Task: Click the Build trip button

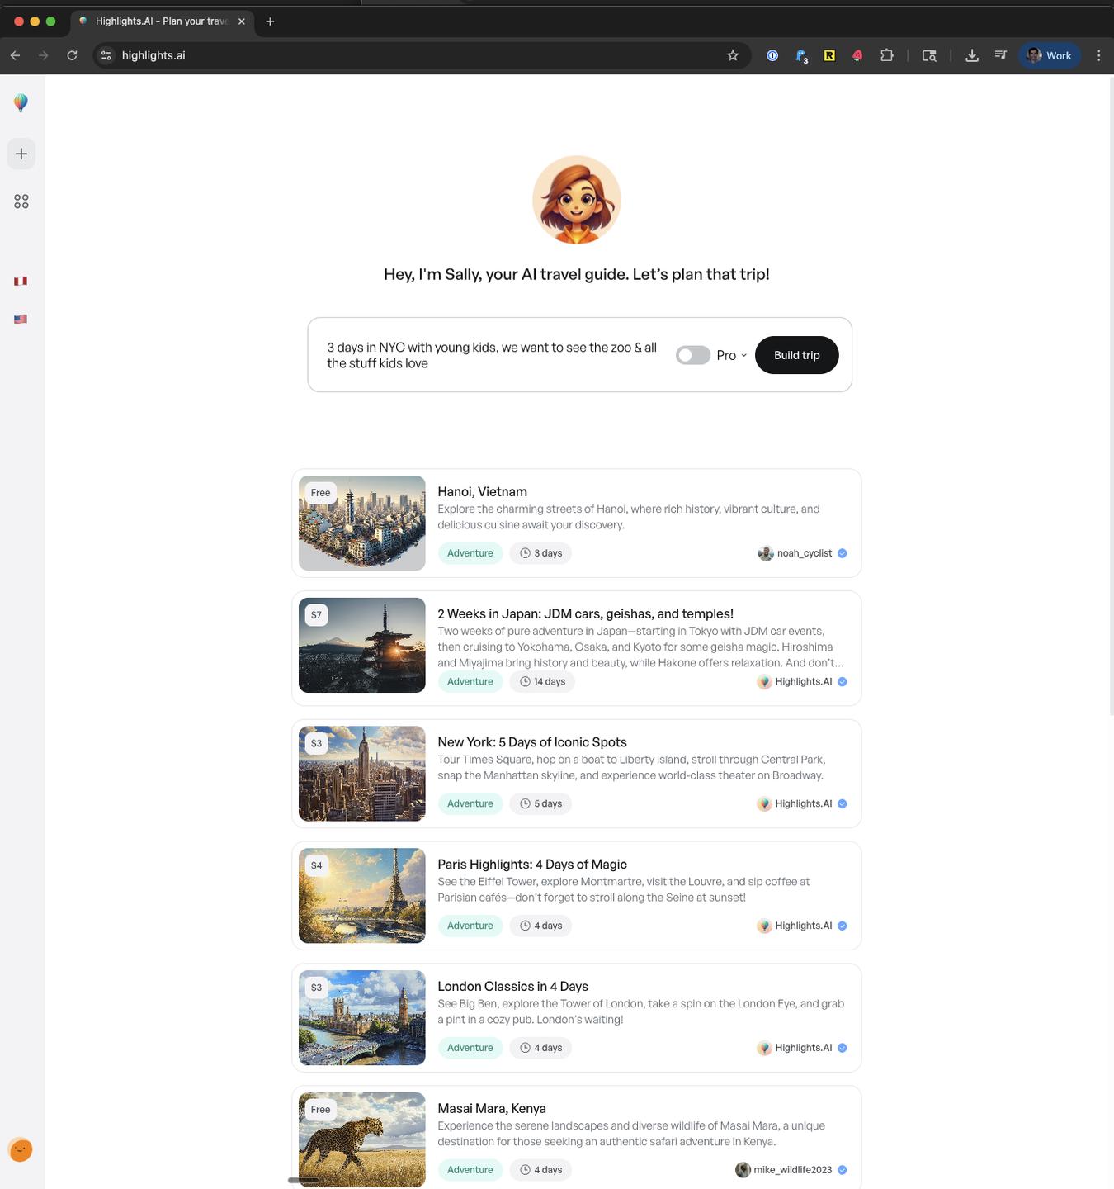Action: coord(796,355)
